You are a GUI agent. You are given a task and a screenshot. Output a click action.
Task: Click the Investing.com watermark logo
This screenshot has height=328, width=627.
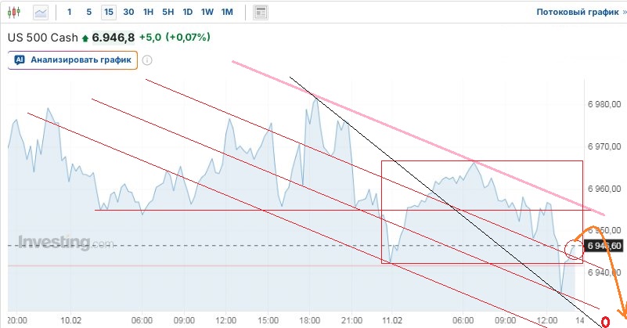pos(66,243)
